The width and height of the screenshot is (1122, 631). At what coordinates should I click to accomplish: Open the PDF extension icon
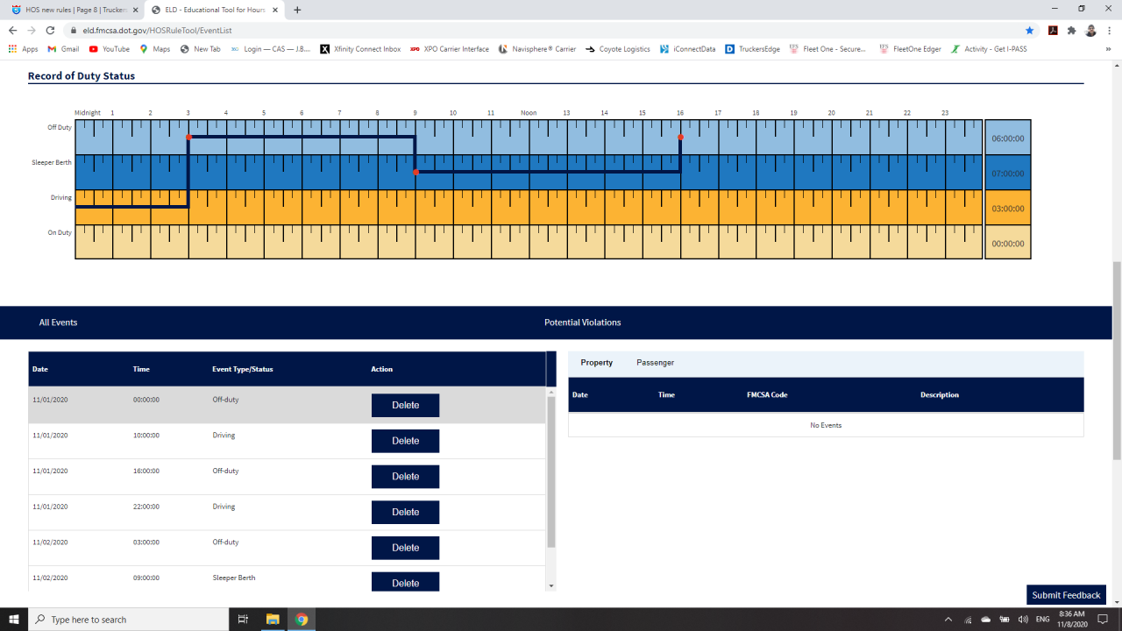pos(1053,30)
